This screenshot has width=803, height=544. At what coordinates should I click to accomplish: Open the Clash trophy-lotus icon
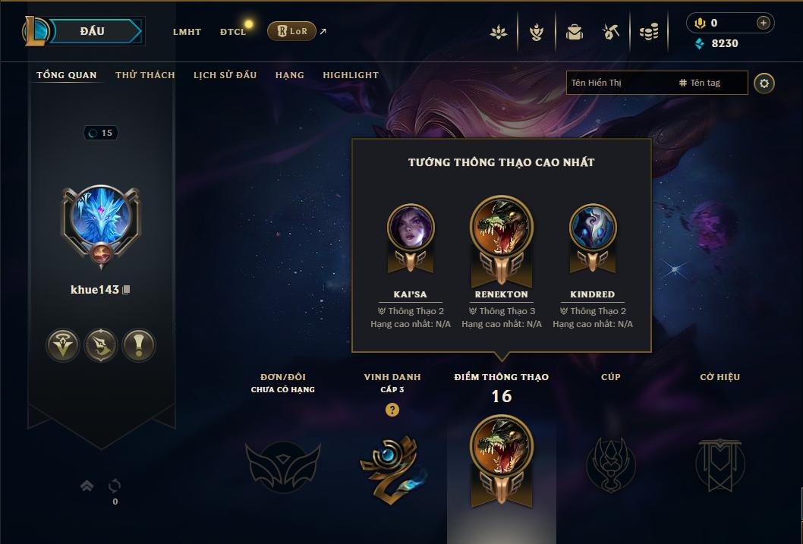click(x=499, y=32)
